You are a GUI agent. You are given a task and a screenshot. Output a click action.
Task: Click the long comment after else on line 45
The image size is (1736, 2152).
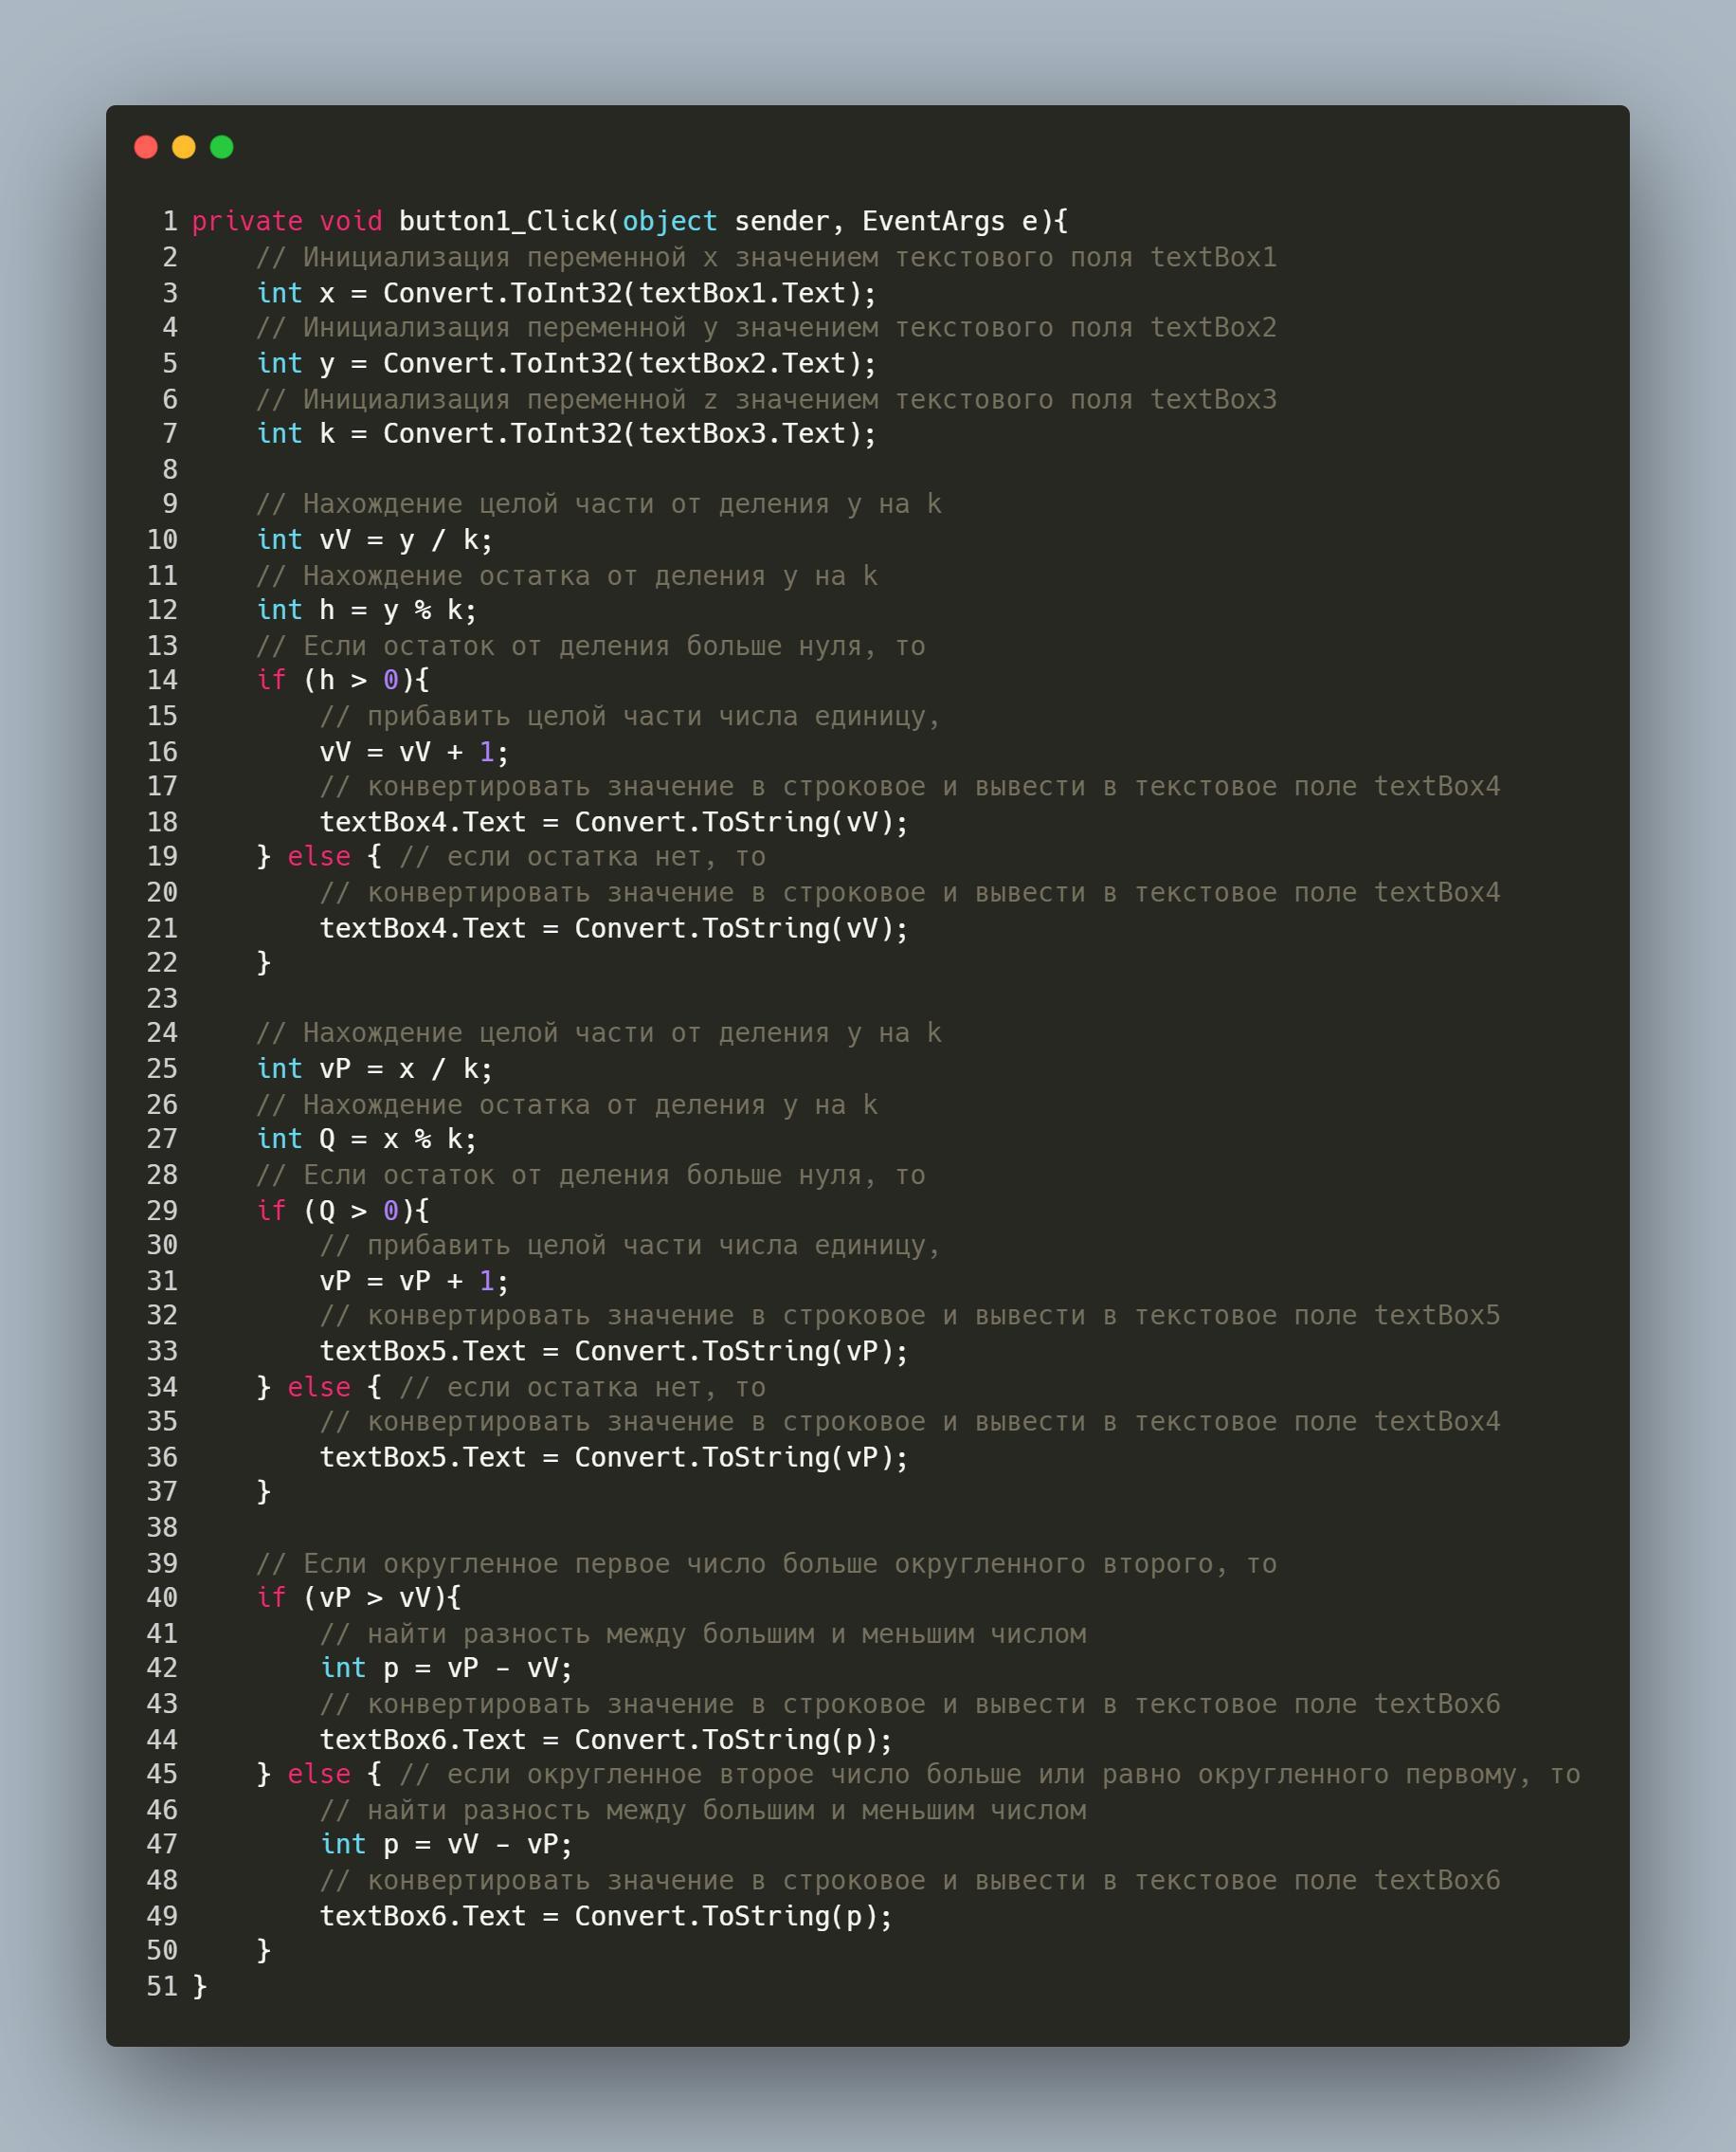click(989, 1774)
